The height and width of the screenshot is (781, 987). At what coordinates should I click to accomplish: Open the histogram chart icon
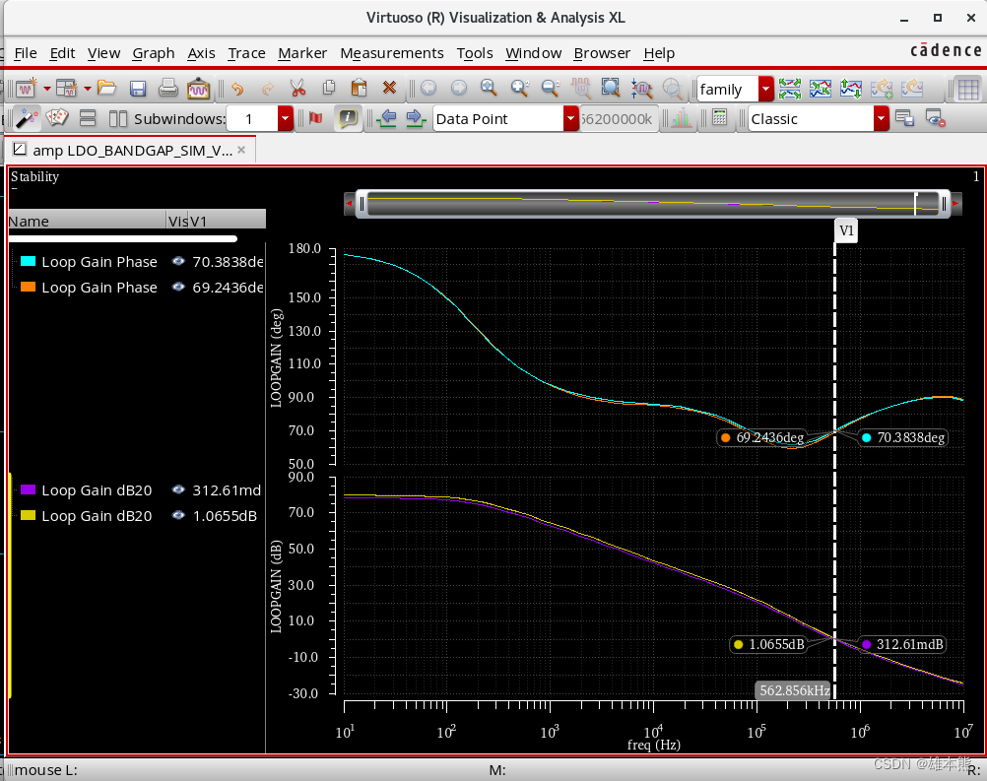(681, 118)
